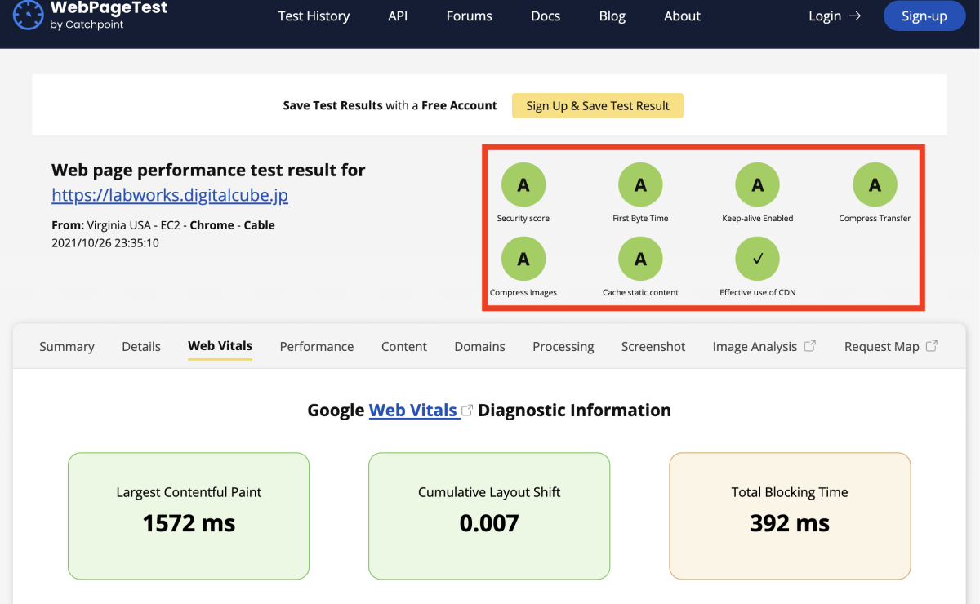The width and height of the screenshot is (980, 604).
Task: Click the test date 2021/10/26 23:35:10
Action: [105, 242]
